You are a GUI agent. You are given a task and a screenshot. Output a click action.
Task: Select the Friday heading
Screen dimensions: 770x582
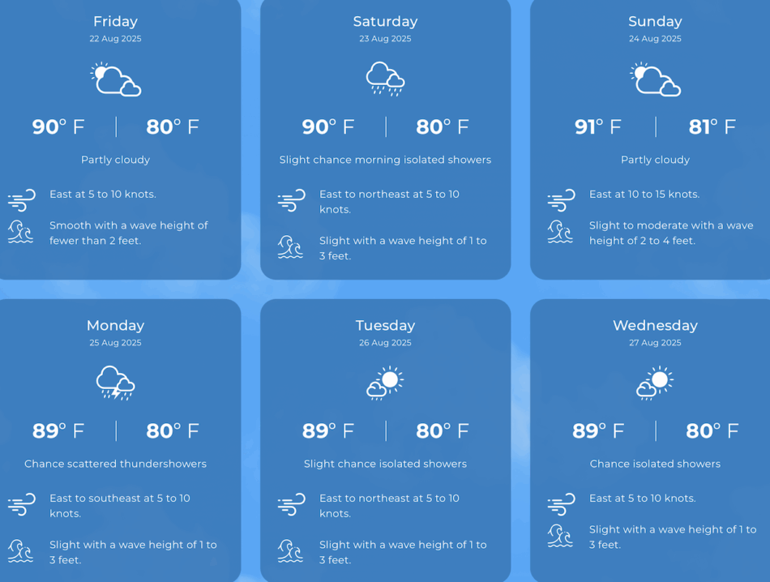tap(116, 22)
